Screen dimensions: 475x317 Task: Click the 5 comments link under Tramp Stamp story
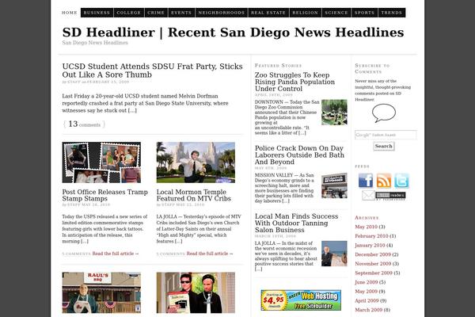(x=76, y=254)
